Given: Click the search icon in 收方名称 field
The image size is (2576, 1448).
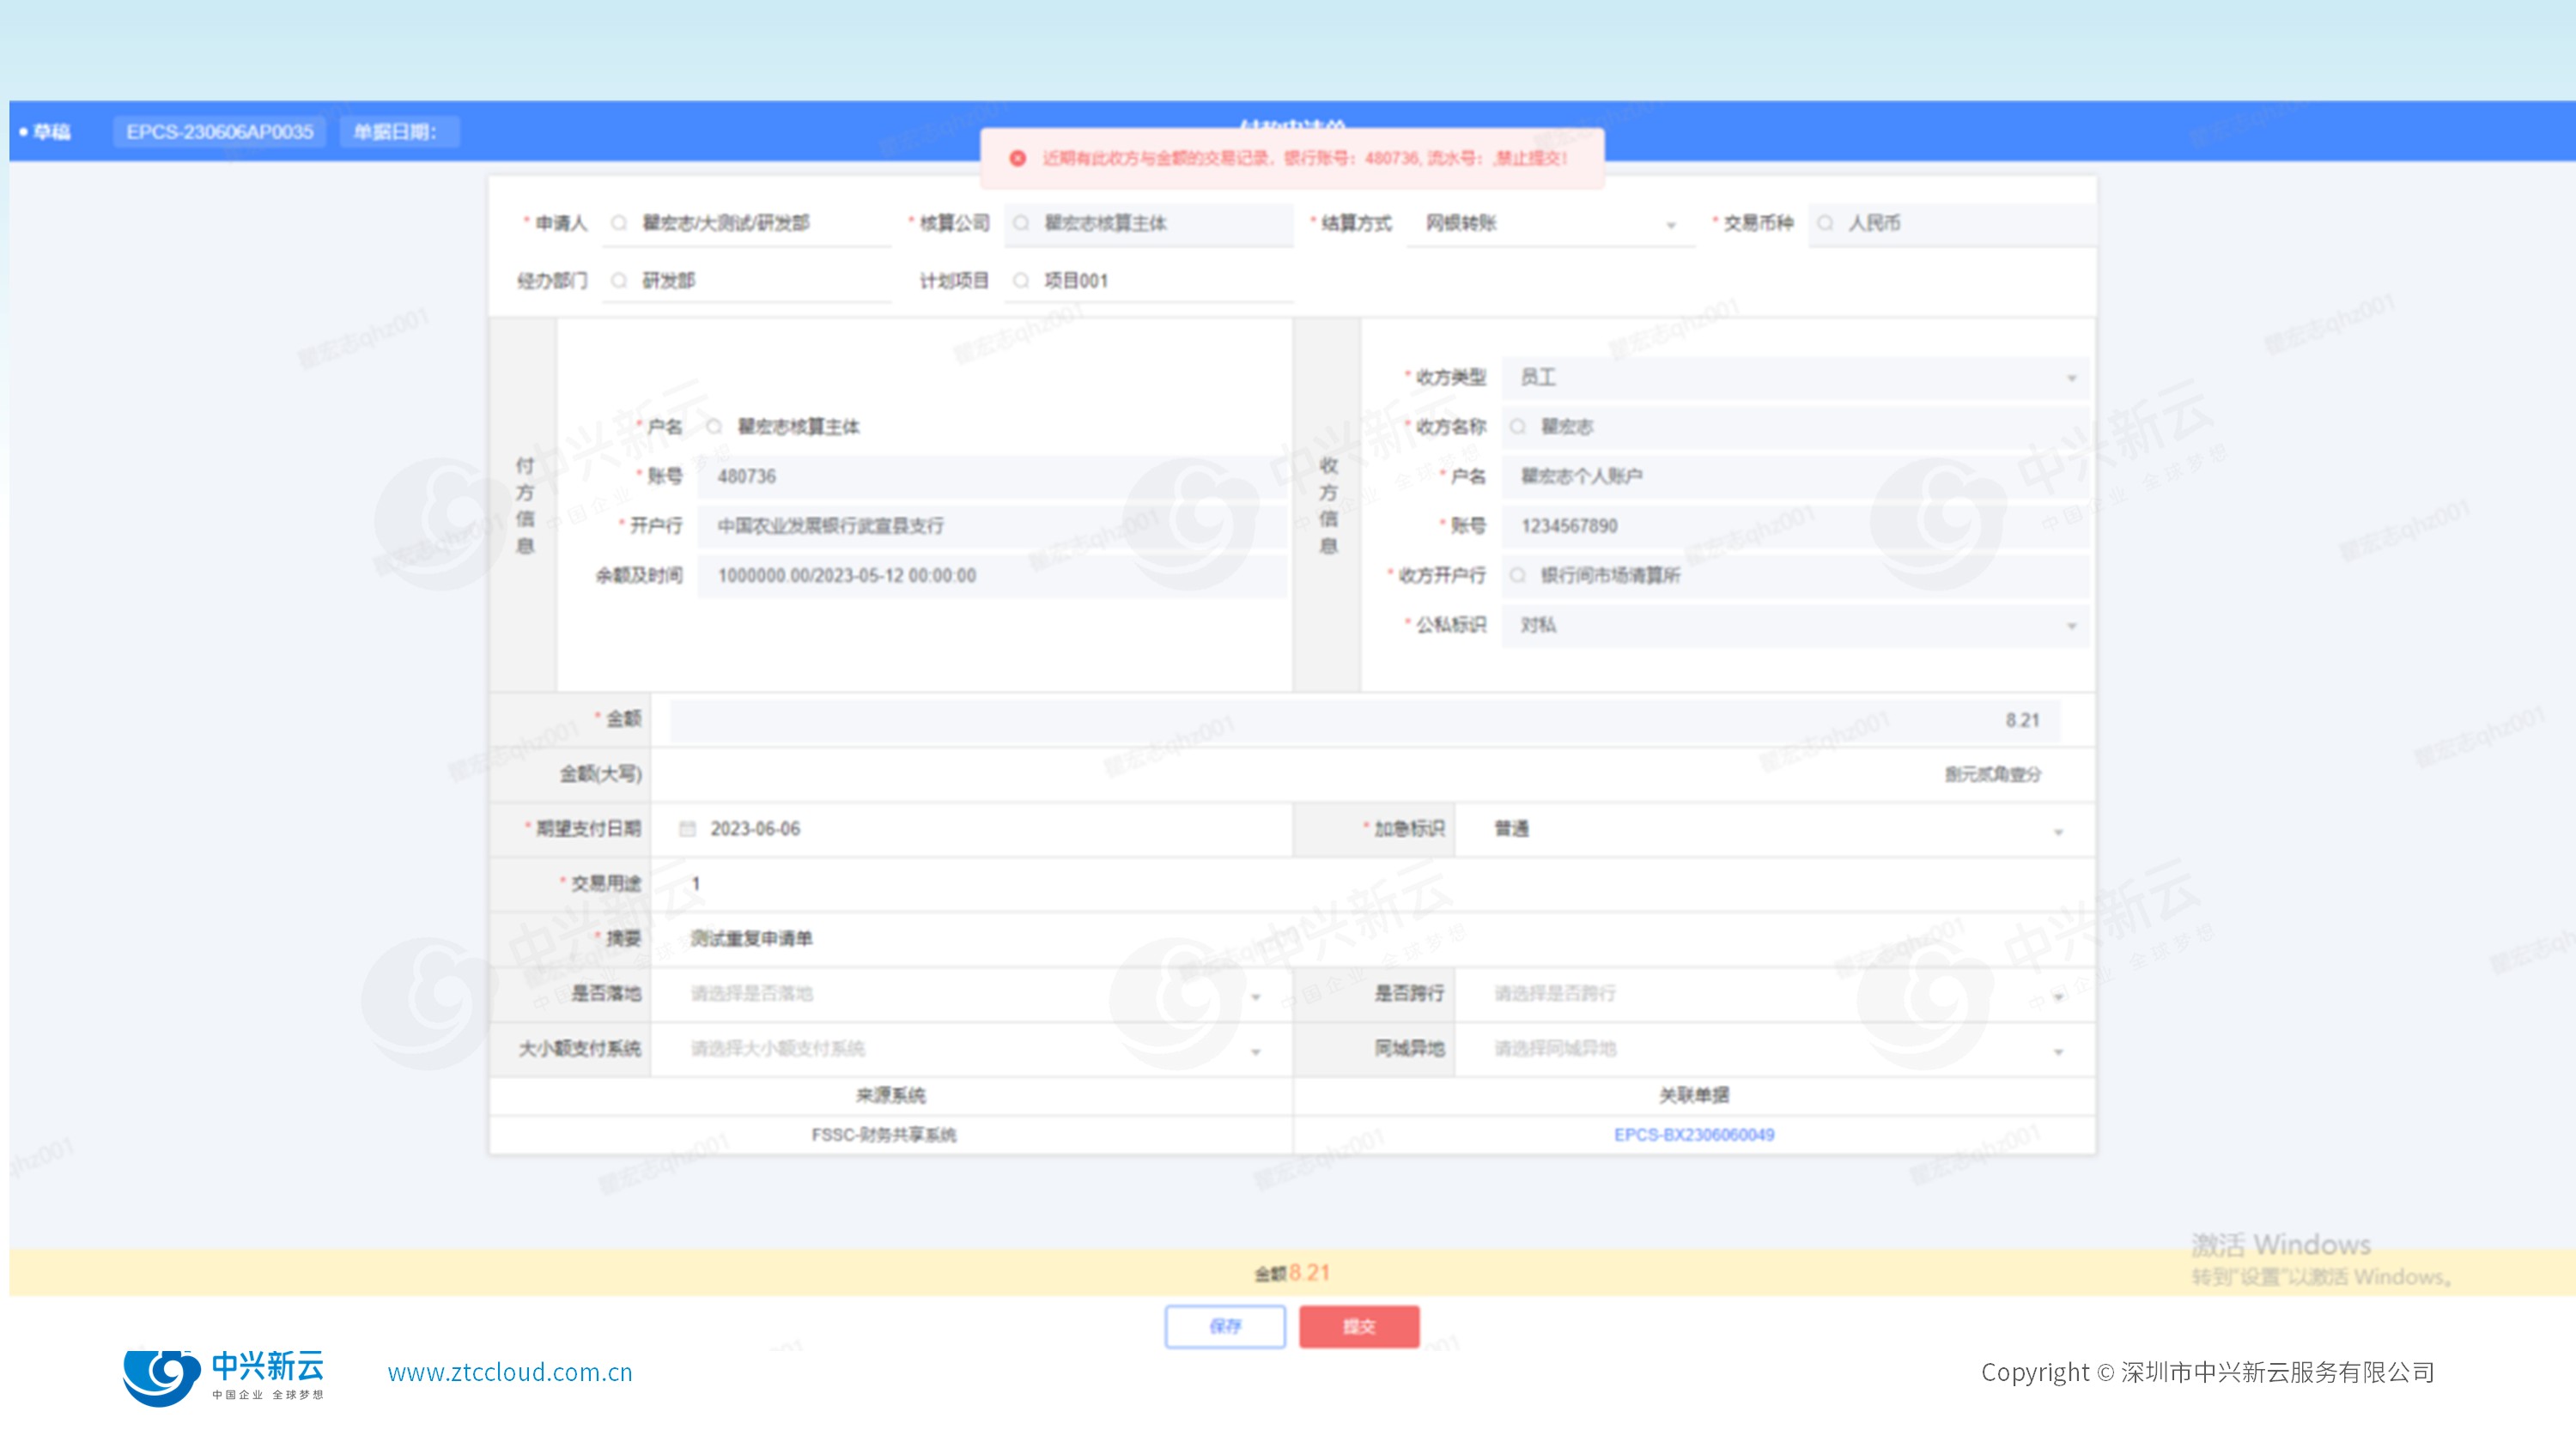Looking at the screenshot, I should click(1518, 427).
